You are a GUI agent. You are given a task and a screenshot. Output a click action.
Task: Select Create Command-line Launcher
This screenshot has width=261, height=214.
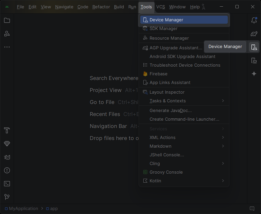pyautogui.click(x=184, y=119)
